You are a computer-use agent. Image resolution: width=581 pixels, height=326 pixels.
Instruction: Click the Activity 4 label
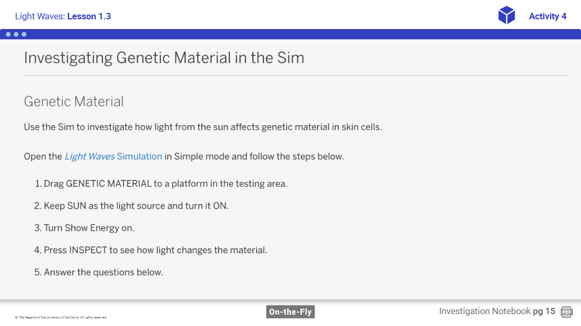(547, 16)
